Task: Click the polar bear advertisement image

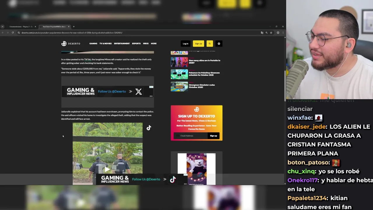Action: pos(196,169)
